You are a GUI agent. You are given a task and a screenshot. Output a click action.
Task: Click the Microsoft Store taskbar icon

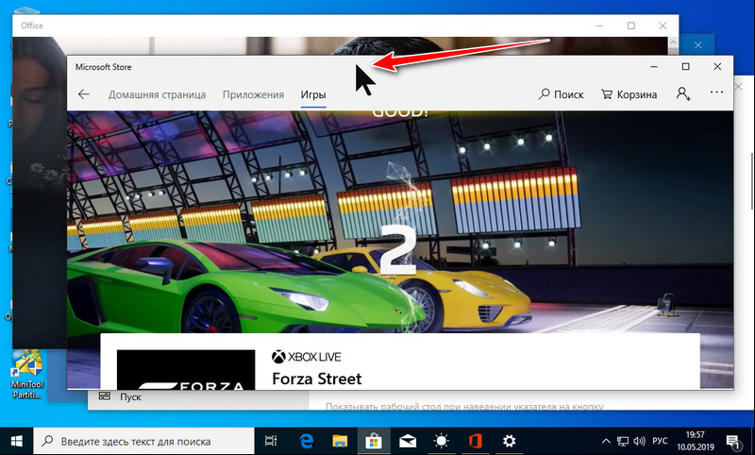[x=374, y=441]
